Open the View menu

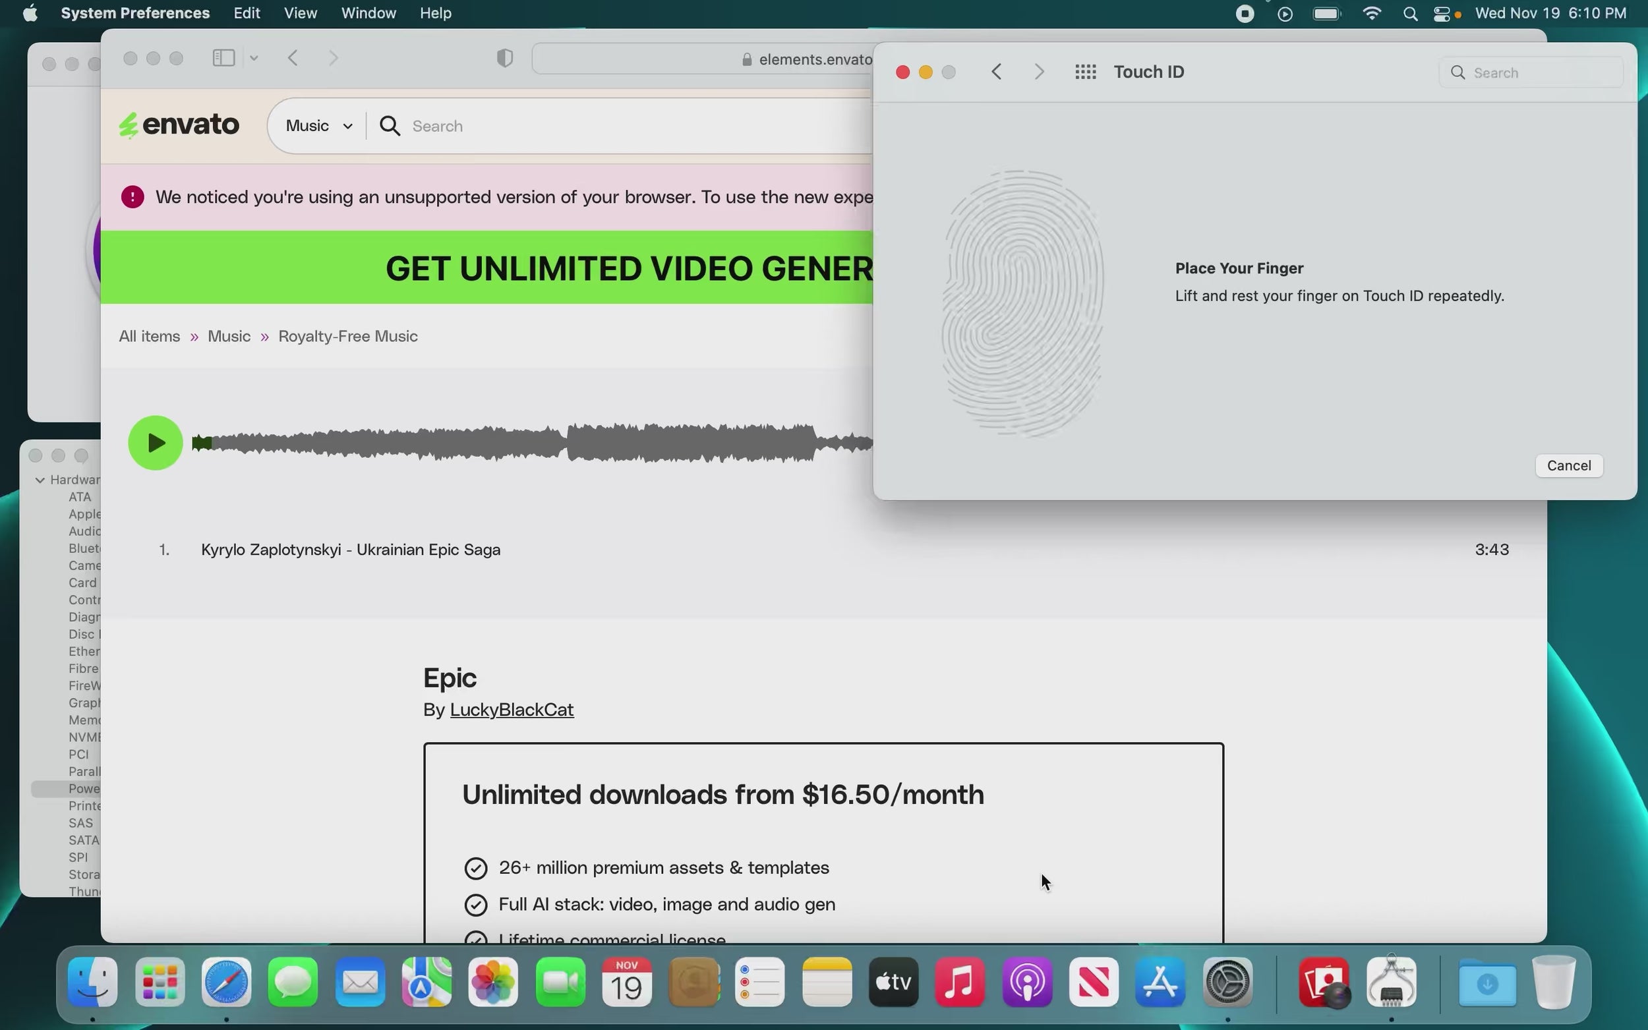pos(300,14)
